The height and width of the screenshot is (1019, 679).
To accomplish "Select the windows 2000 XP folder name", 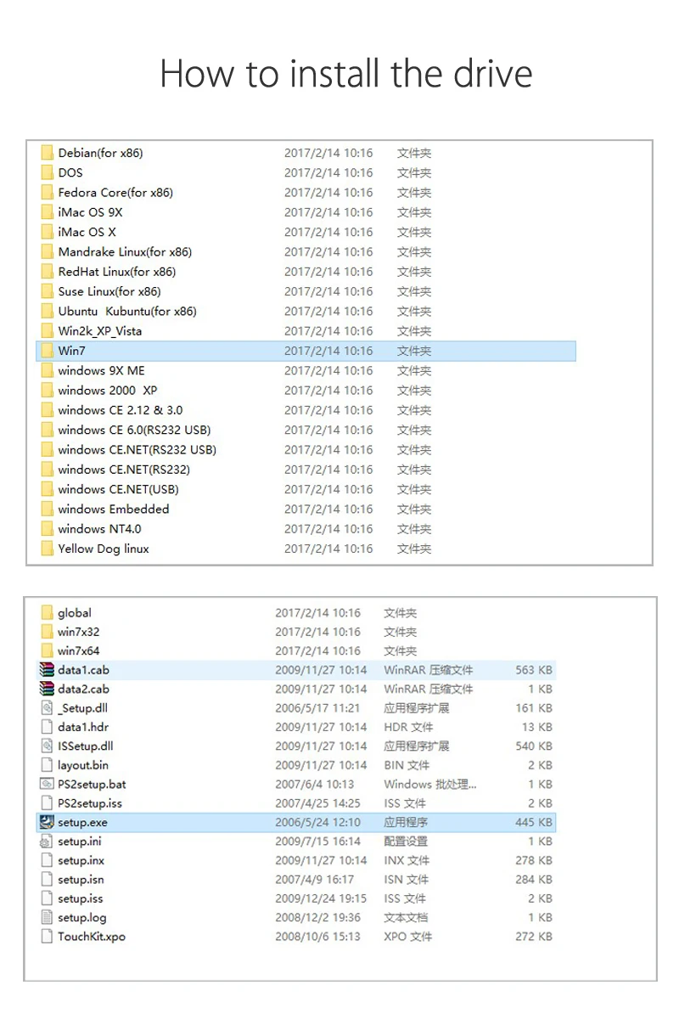I will [x=107, y=391].
